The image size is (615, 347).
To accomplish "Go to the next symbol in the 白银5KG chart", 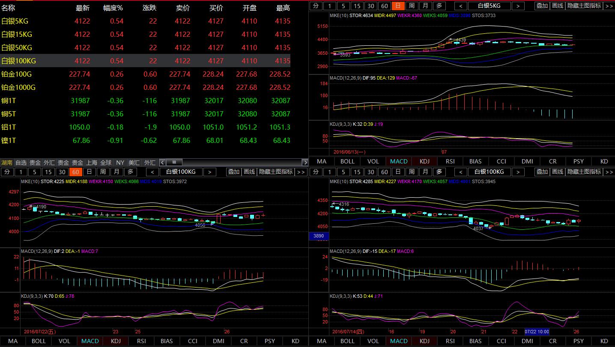I will [518, 6].
